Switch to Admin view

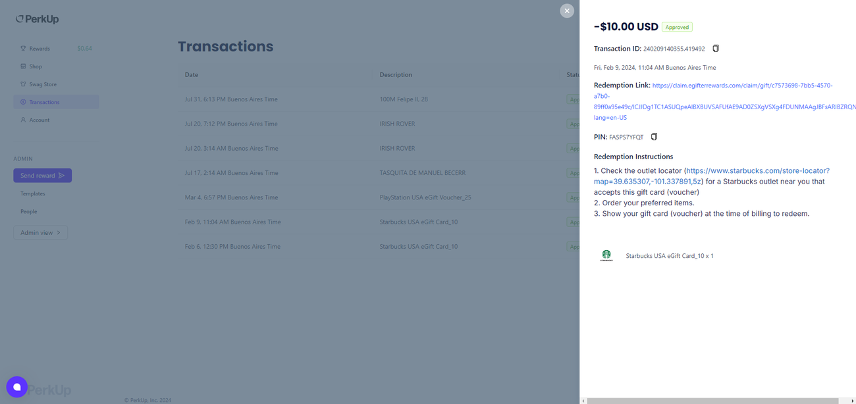click(x=40, y=232)
